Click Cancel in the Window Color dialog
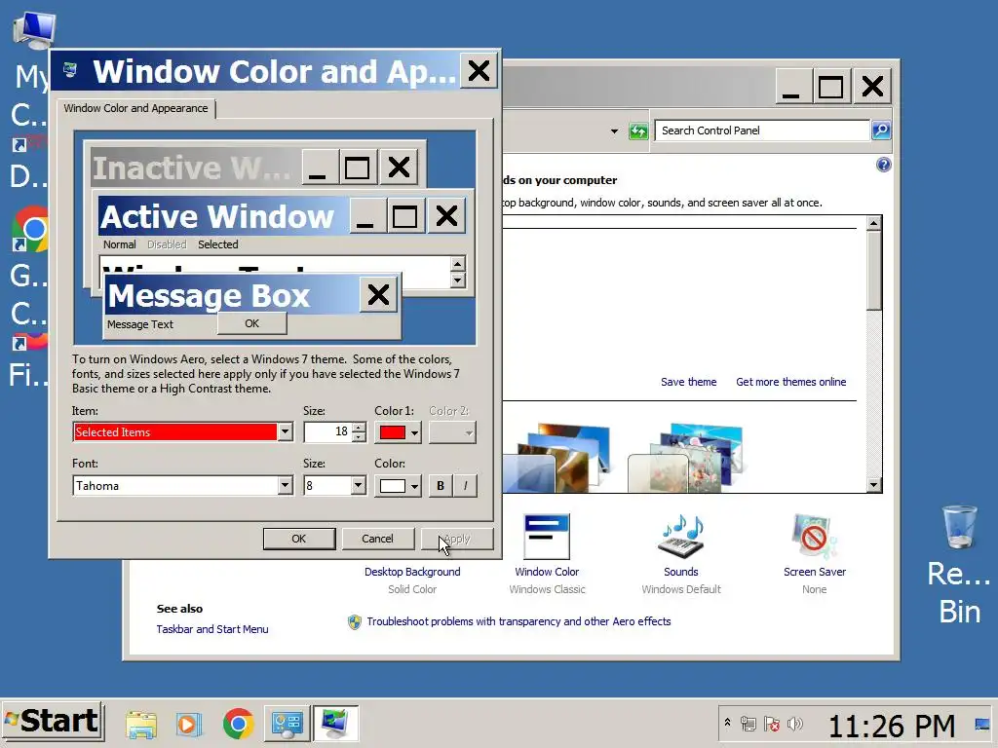This screenshot has width=998, height=748. 377,539
